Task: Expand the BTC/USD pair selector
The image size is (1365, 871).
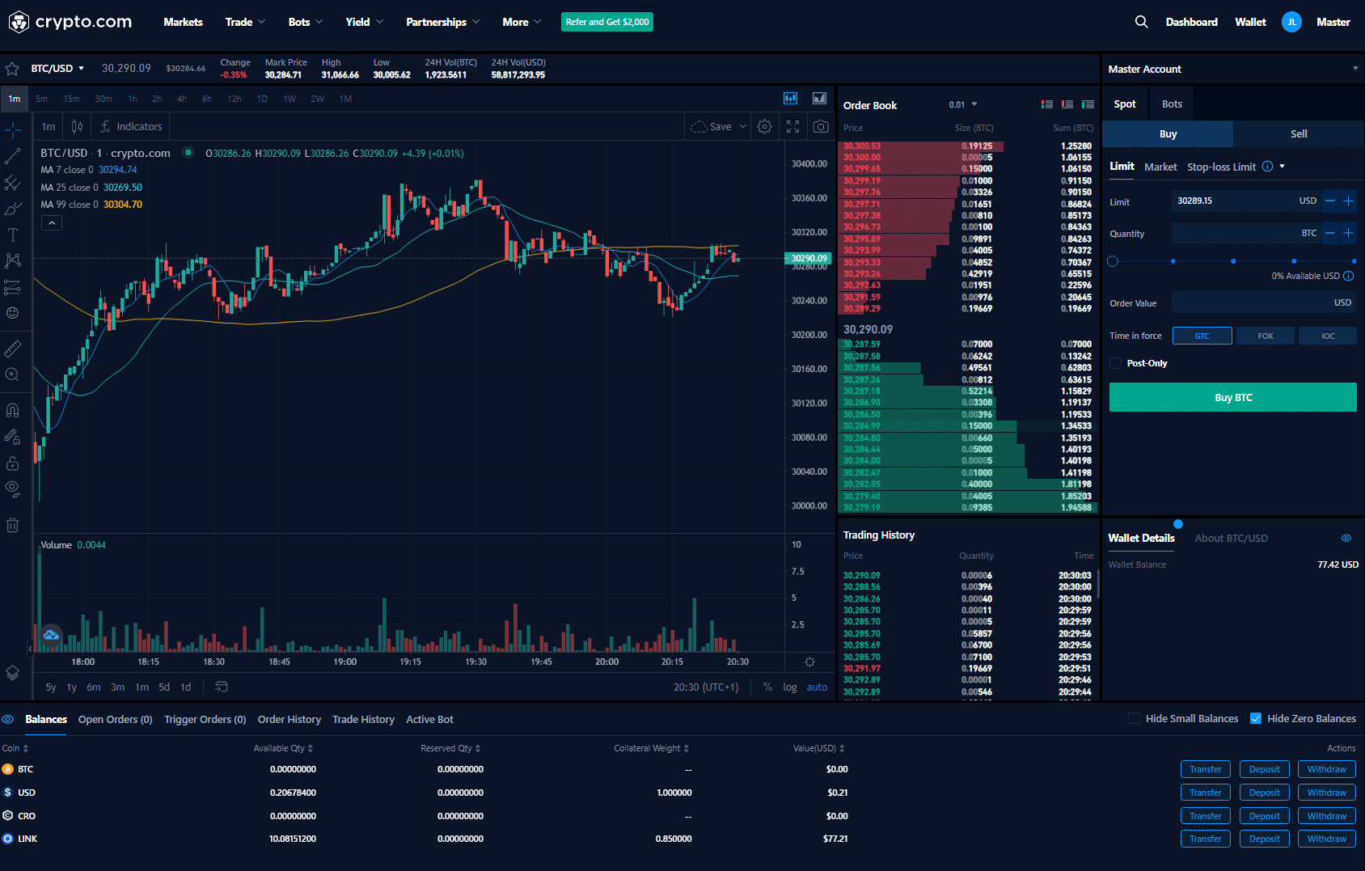Action: [x=57, y=69]
